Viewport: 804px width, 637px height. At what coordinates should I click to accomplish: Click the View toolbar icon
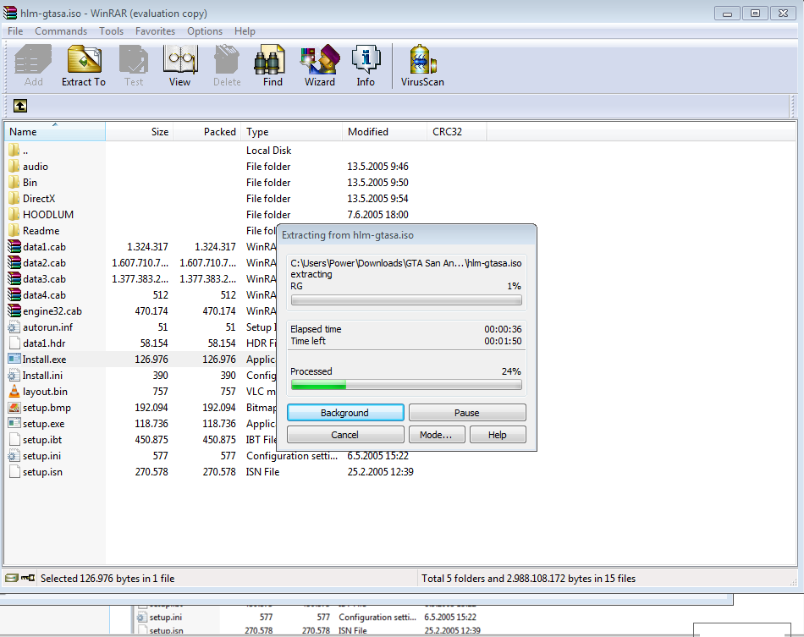tap(179, 66)
